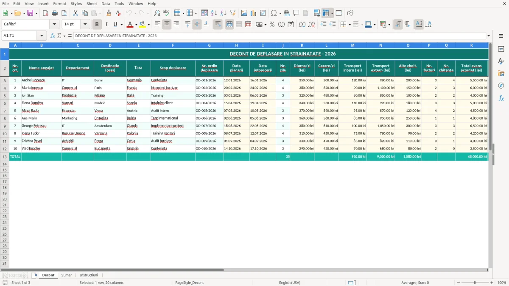Insert a comment
The width and height of the screenshot is (509, 286).
click(296, 13)
